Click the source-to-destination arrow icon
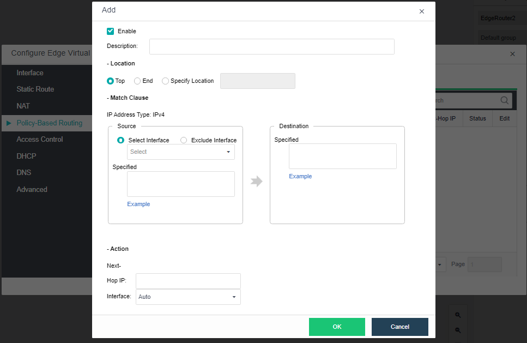This screenshot has height=343, width=527. click(x=256, y=182)
